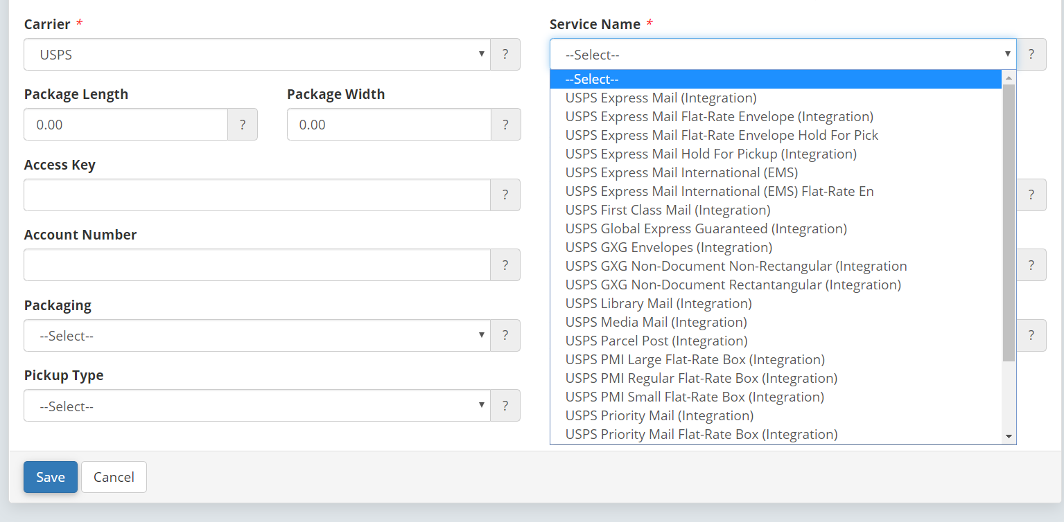Select USPS GXG Envelopes (Integration)
This screenshot has height=522, width=1064.
[x=776, y=247]
